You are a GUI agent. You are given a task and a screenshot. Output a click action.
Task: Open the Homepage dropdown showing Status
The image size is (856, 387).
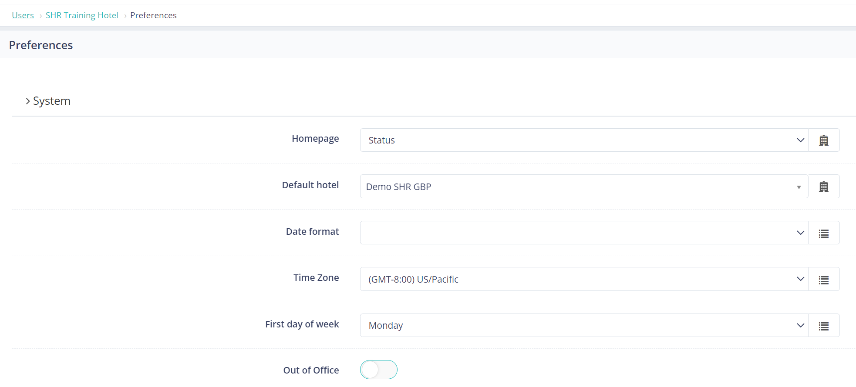coord(584,140)
